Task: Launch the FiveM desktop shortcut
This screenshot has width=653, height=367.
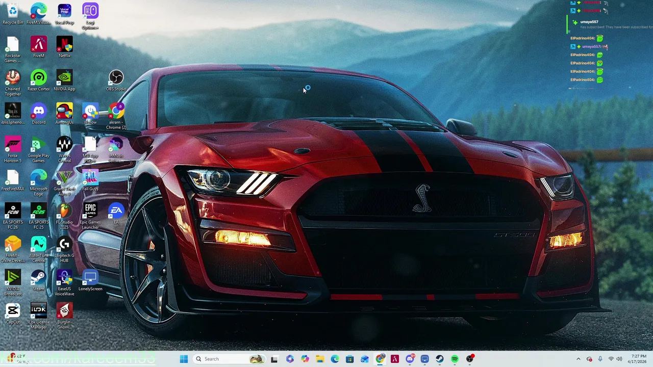Action: (38, 47)
